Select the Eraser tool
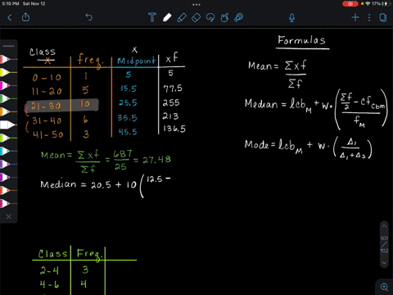The width and height of the screenshot is (393, 295). 196,18
